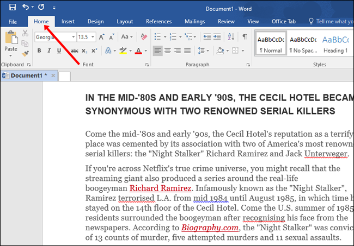Click the Copy icon

coord(25,43)
